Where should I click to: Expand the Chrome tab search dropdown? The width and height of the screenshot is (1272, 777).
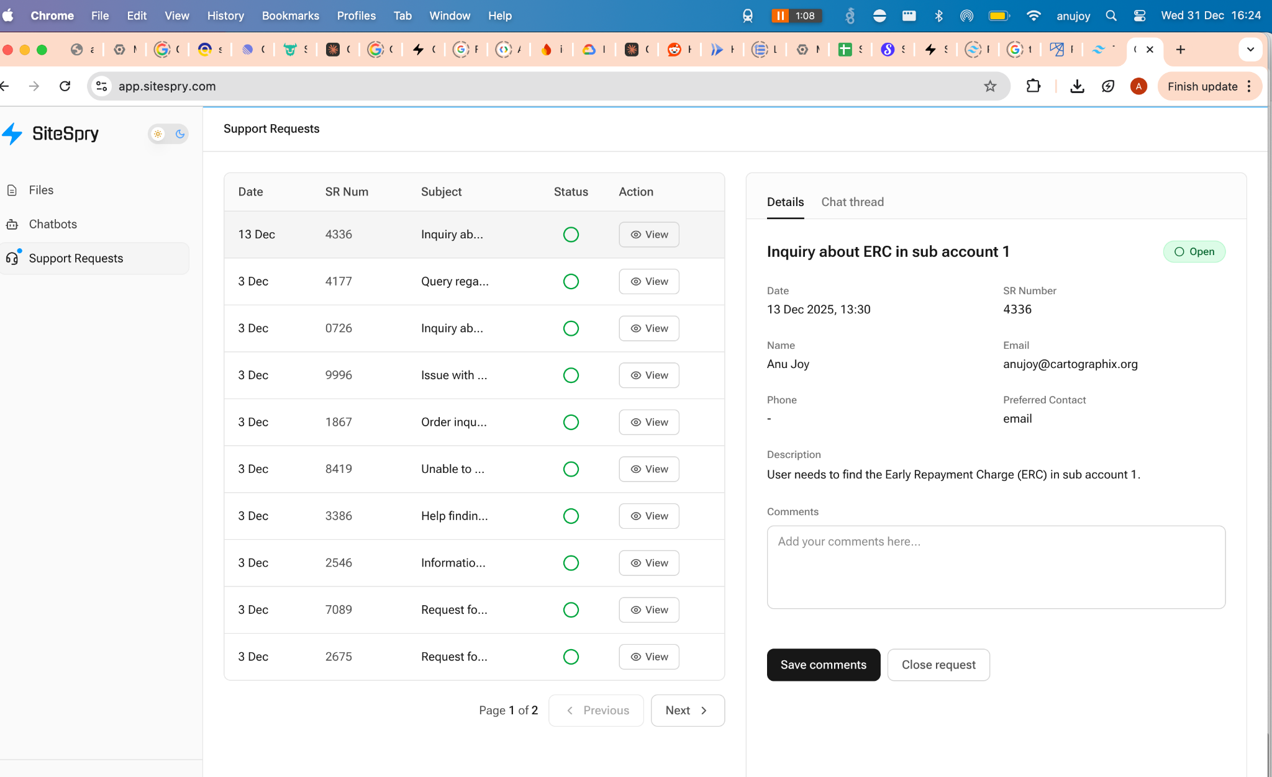click(1250, 50)
